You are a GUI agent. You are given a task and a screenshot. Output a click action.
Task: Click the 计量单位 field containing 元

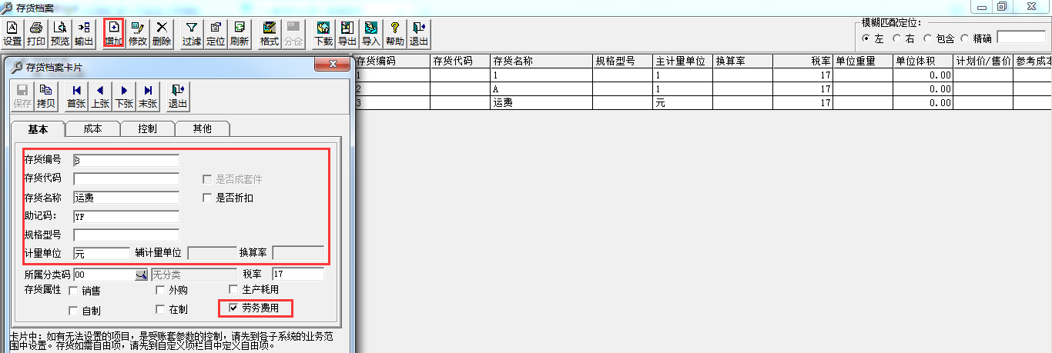(102, 253)
